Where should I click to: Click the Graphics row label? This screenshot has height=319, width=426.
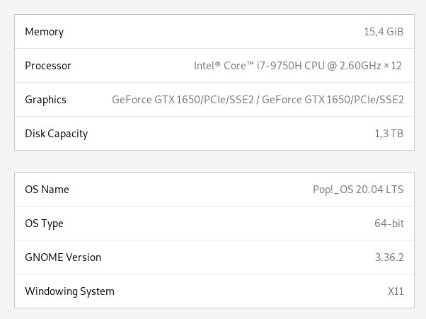[x=45, y=100]
